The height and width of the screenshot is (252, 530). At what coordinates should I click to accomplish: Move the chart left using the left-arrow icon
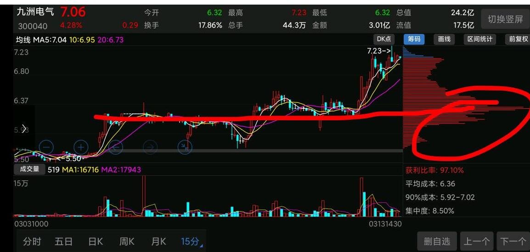click(116, 147)
